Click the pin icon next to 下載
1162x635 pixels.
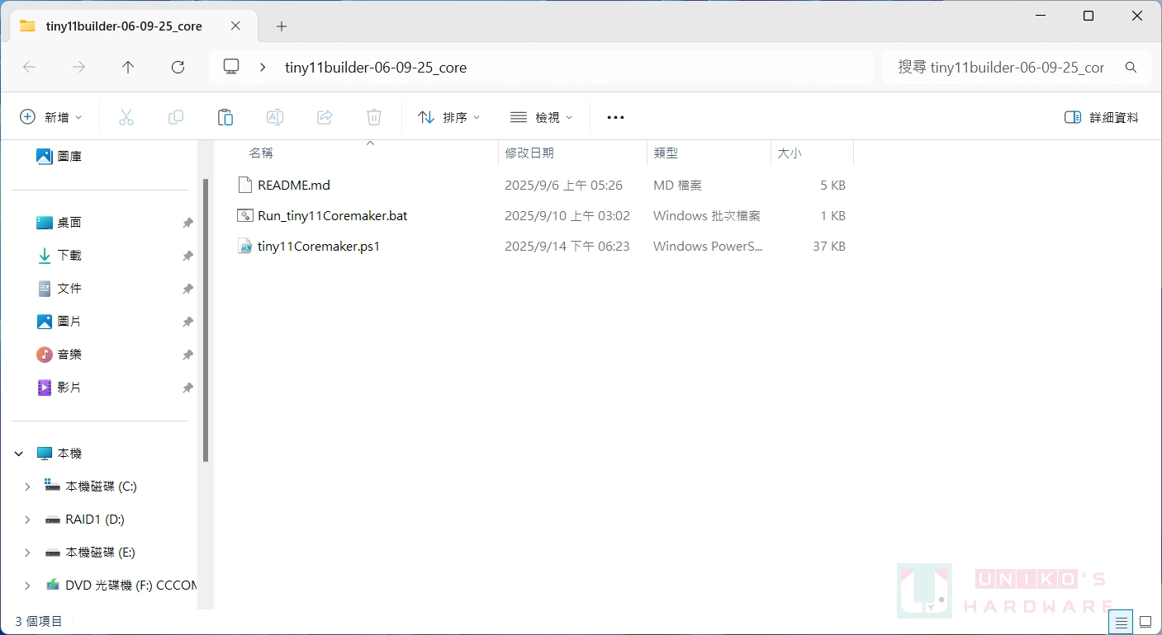pyautogui.click(x=187, y=256)
